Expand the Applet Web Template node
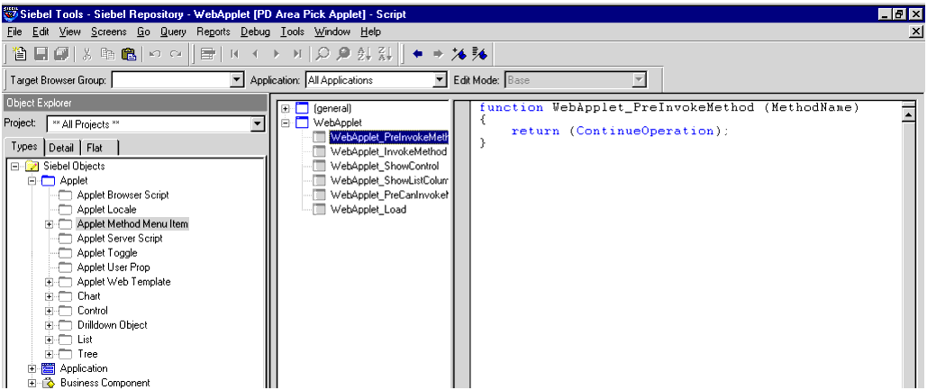 (x=49, y=282)
